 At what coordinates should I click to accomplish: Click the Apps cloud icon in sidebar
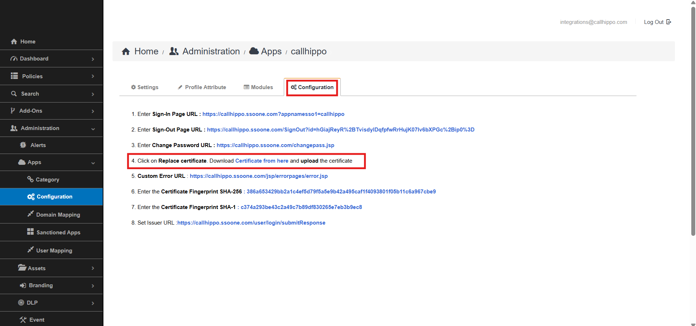[x=22, y=162]
